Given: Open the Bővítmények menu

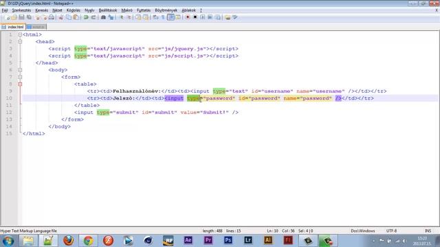Looking at the screenshot, I should coord(166,10).
